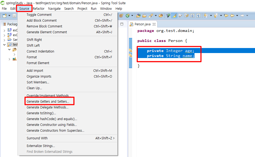Click the New Java Package icon
The height and width of the screenshot is (157, 255).
pos(121,16)
